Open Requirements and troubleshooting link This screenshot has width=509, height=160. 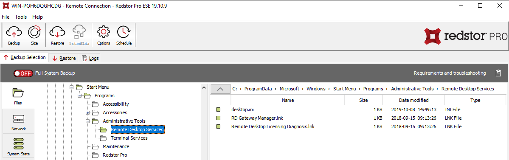click(450, 73)
